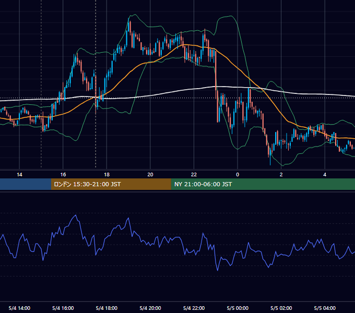The height and width of the screenshot is (313, 355).
Task: Click the 5/4 18:00 label on lower axis
Action: (106, 308)
